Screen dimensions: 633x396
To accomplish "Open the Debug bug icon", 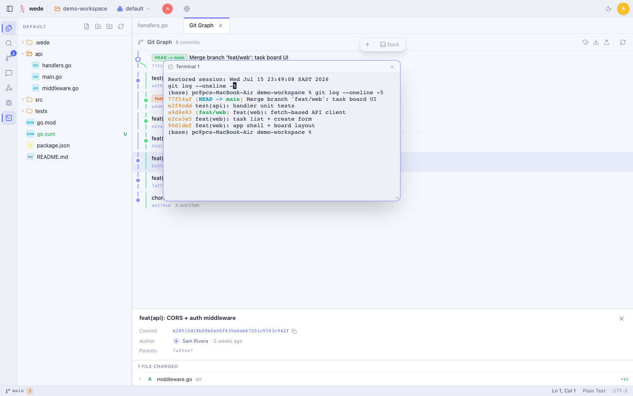I will pyautogui.click(x=9, y=103).
